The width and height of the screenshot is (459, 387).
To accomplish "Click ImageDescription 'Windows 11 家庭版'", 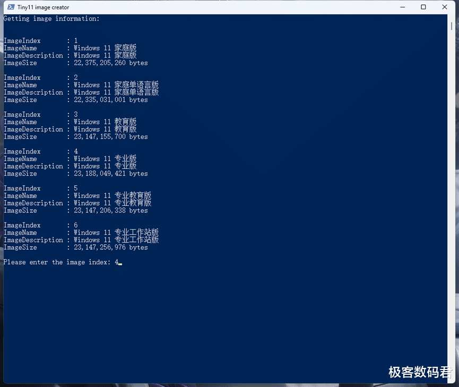I will (x=105, y=55).
